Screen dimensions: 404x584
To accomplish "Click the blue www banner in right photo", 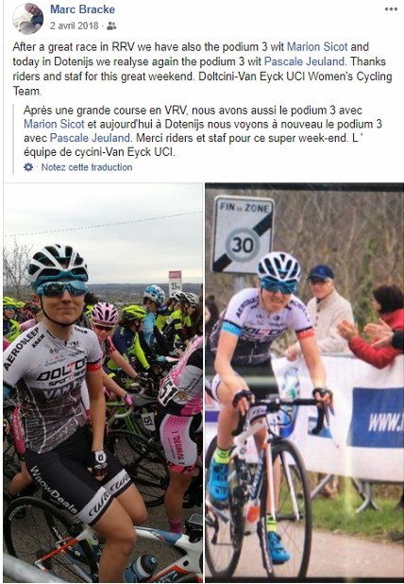I will pyautogui.click(x=378, y=417).
